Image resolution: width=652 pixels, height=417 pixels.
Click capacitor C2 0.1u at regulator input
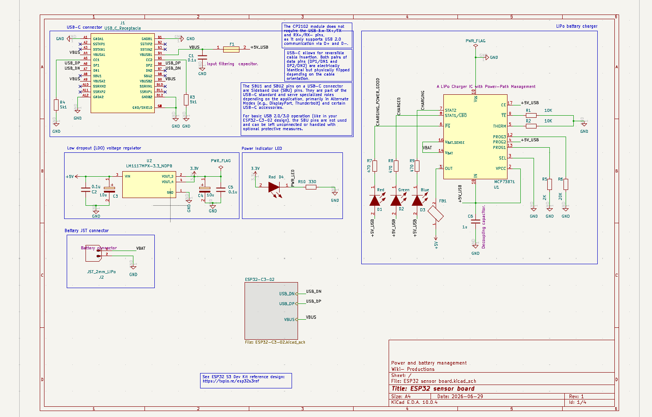point(86,190)
